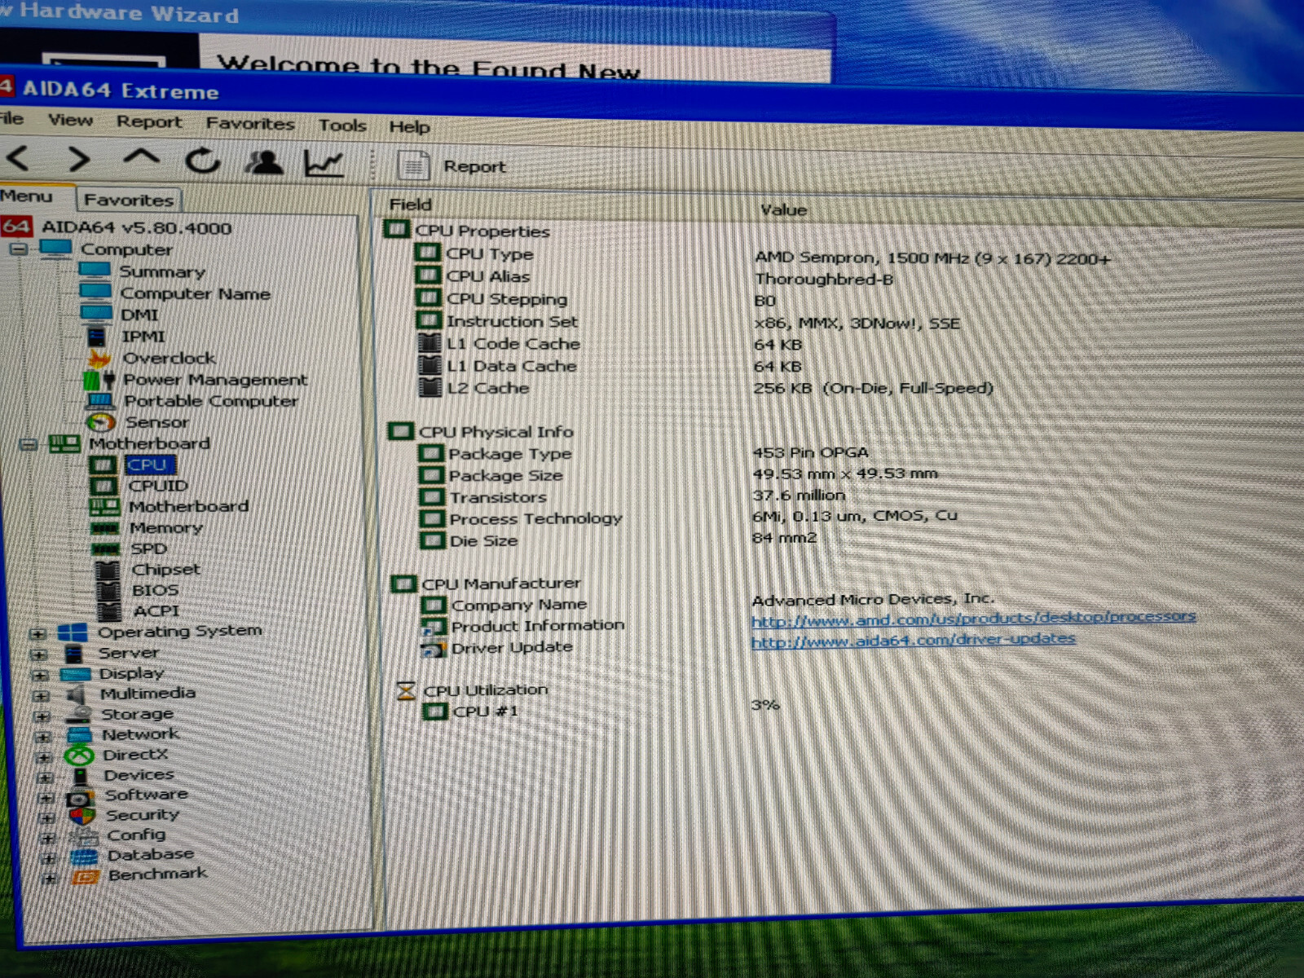1304x978 pixels.
Task: Open the IPMI page icon
Action: (96, 336)
